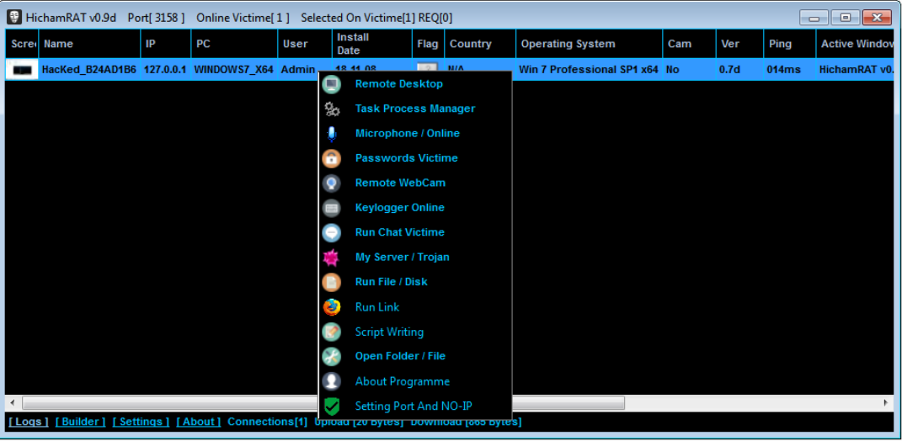Viewport: 902px width, 441px height.
Task: Select Run Chat Victime
Action: 399,232
